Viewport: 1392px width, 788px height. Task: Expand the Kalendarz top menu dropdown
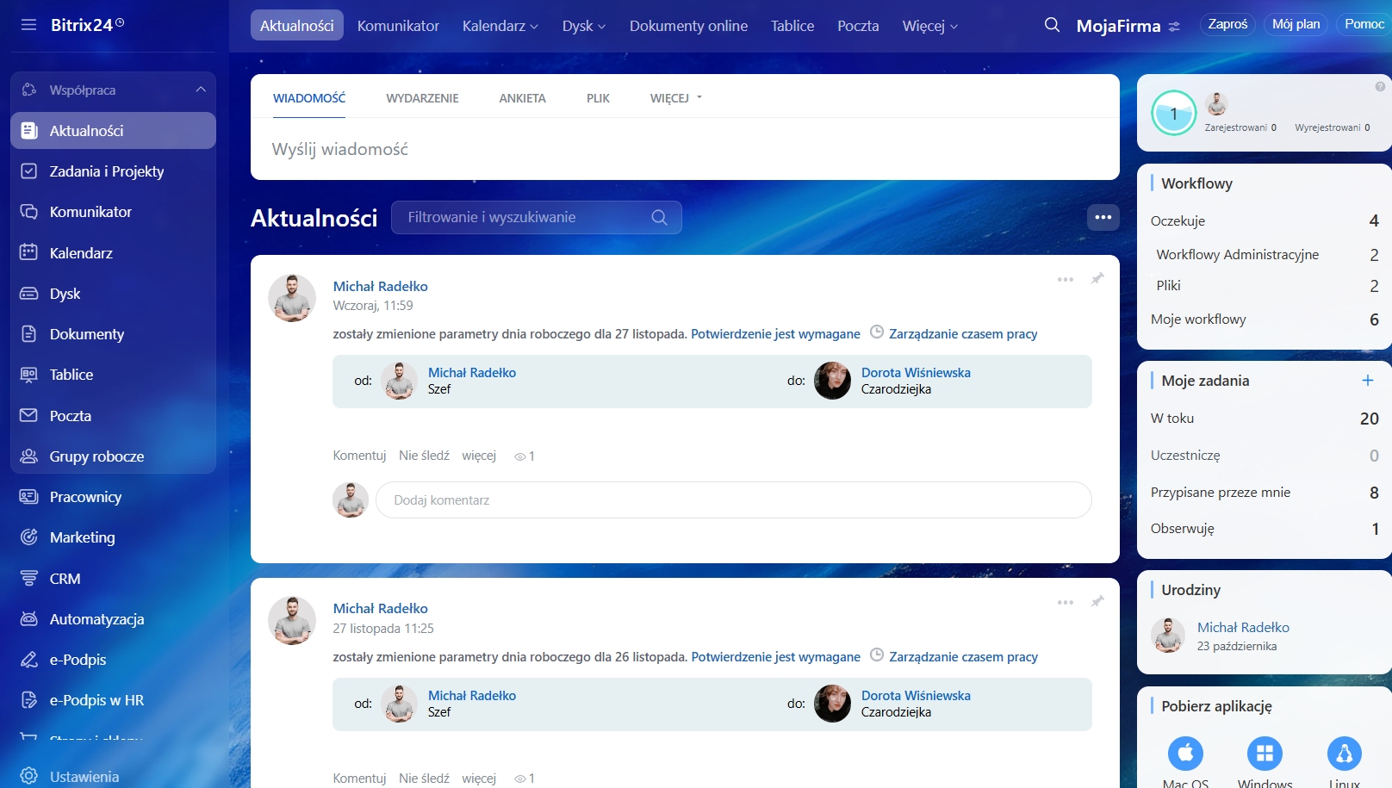click(500, 26)
